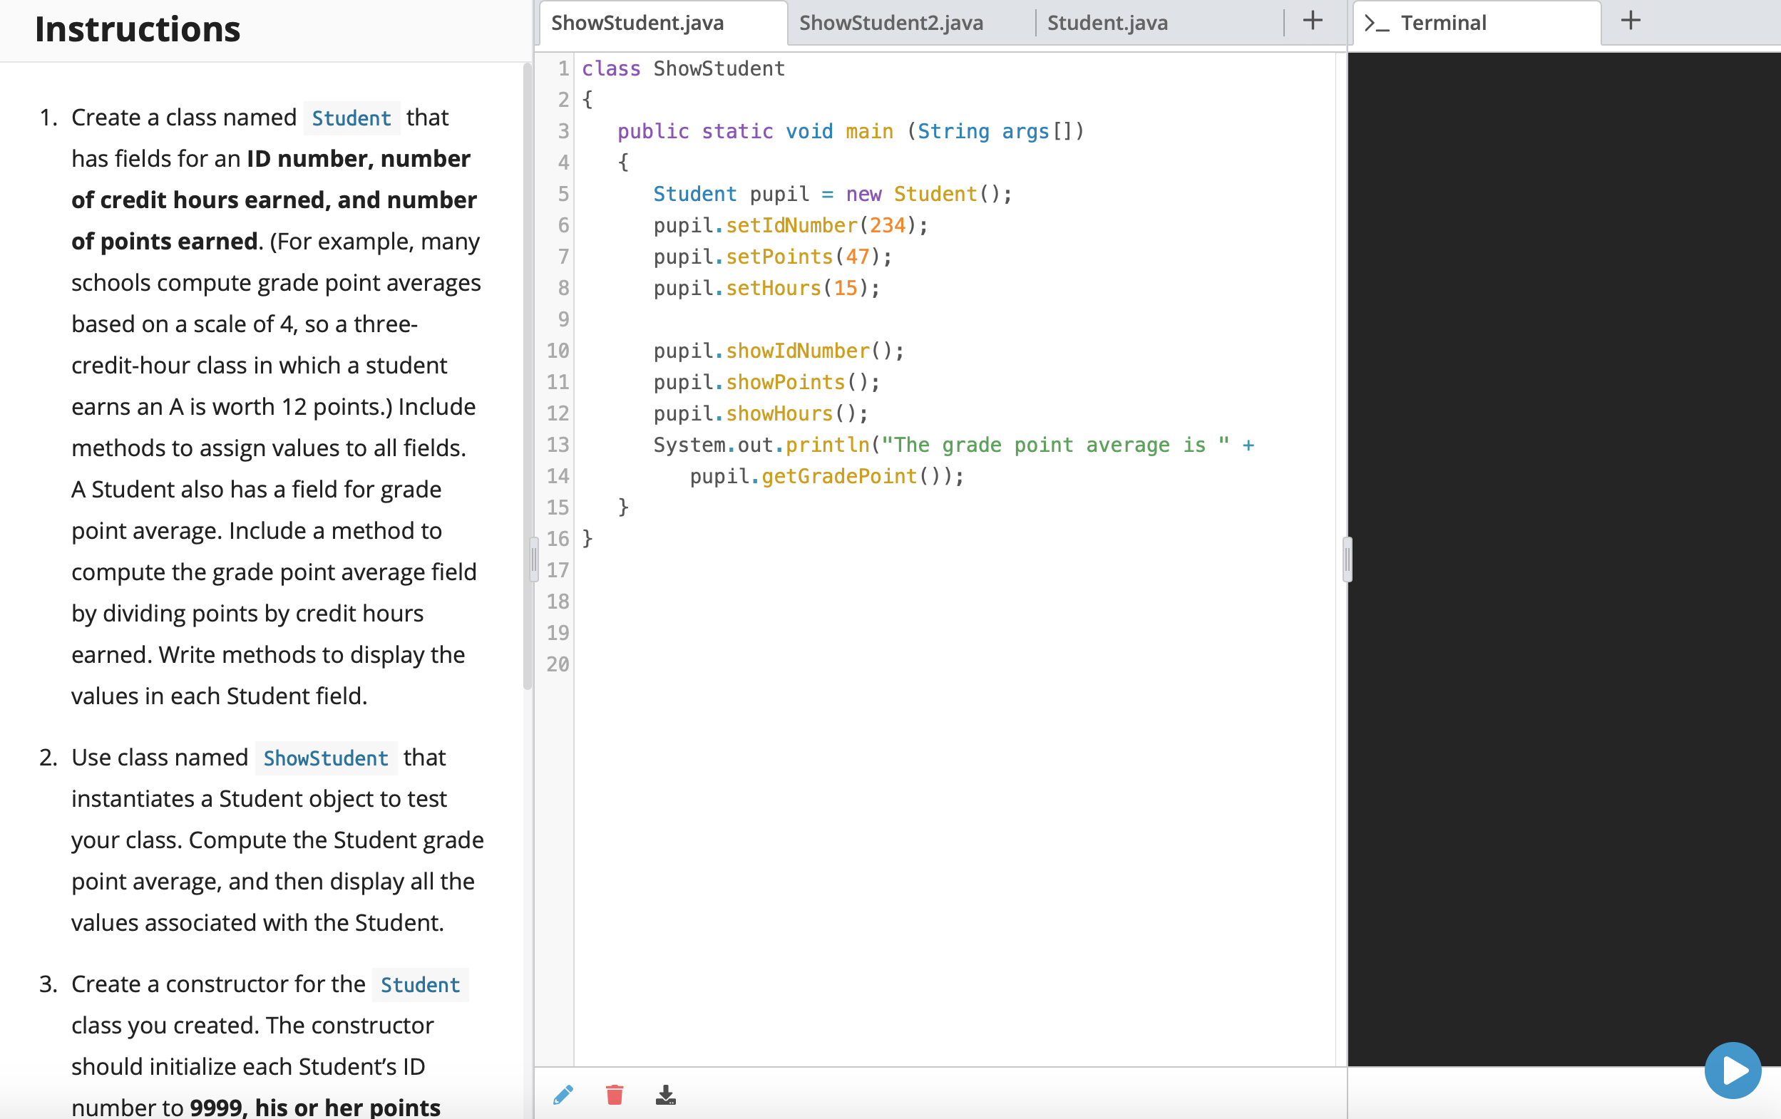Run the program using the blue play button
Screen dimensions: 1781x1119
point(1733,1069)
